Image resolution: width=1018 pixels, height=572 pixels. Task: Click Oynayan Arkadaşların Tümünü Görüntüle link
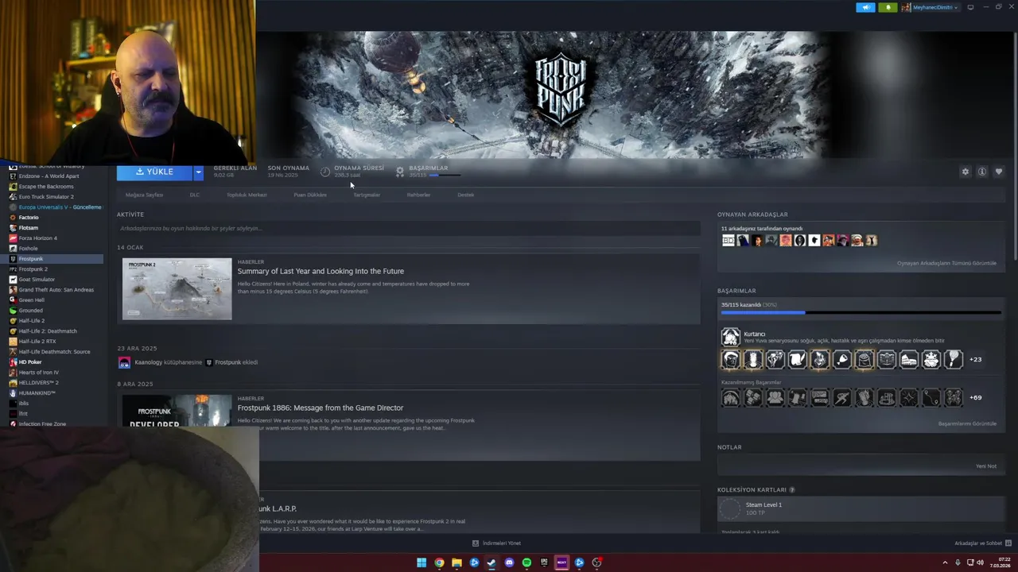point(946,263)
